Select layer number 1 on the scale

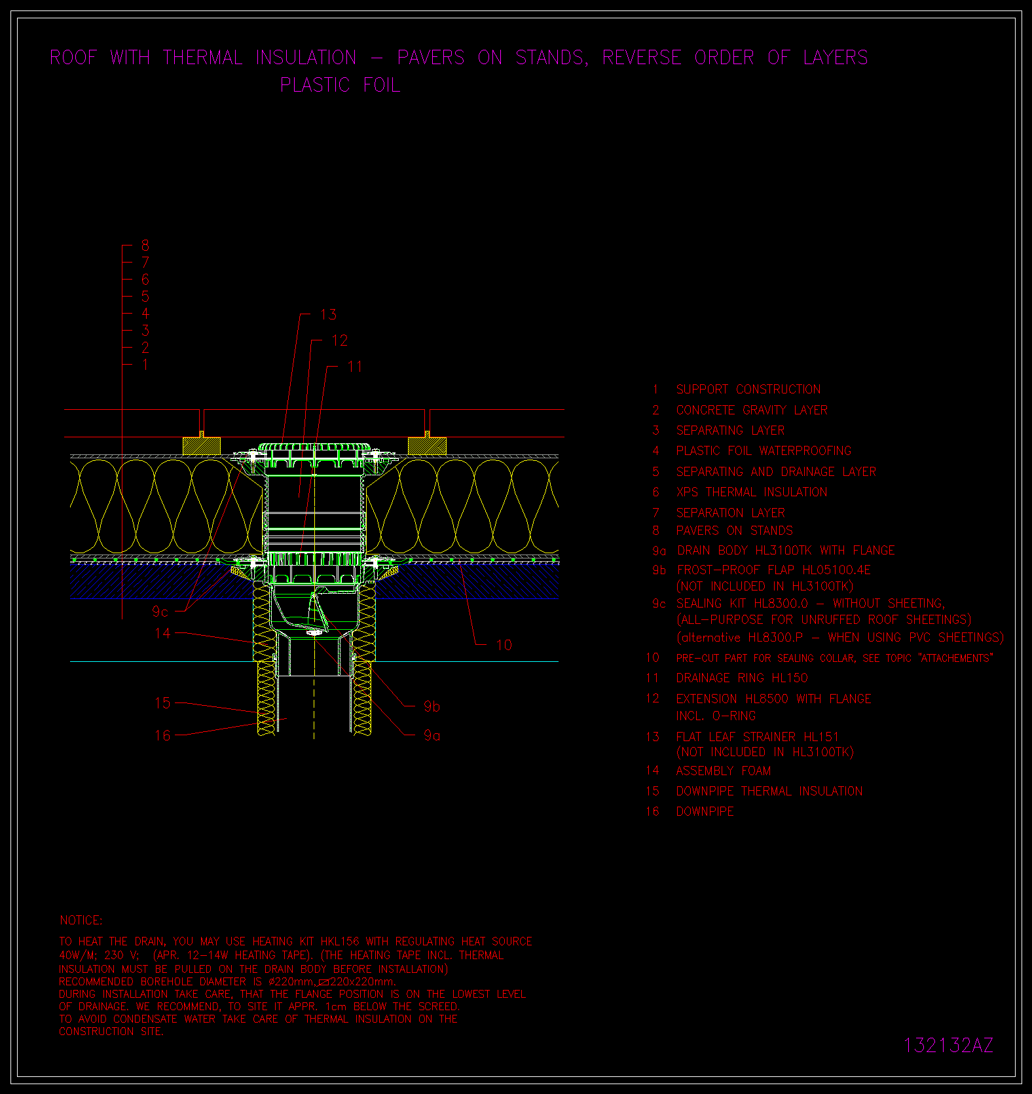(x=145, y=365)
